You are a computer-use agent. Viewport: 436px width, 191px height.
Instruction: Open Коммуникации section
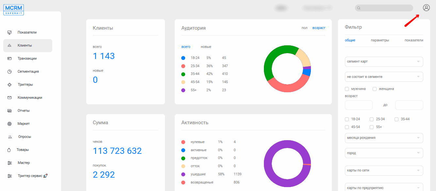30,98
